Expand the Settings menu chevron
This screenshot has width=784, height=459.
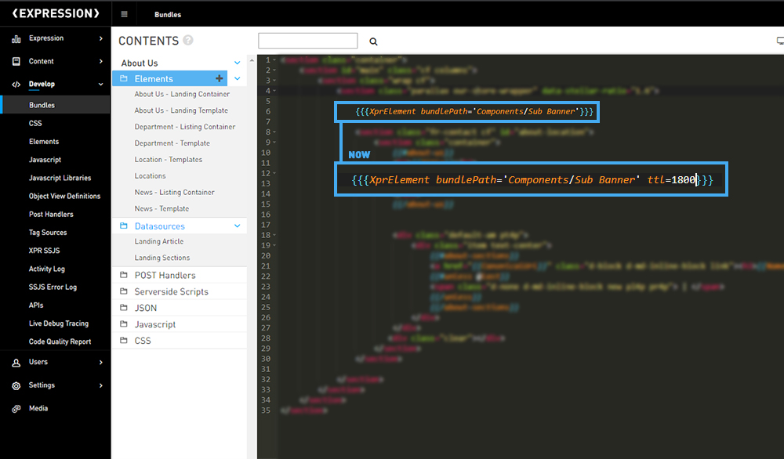pyautogui.click(x=101, y=385)
